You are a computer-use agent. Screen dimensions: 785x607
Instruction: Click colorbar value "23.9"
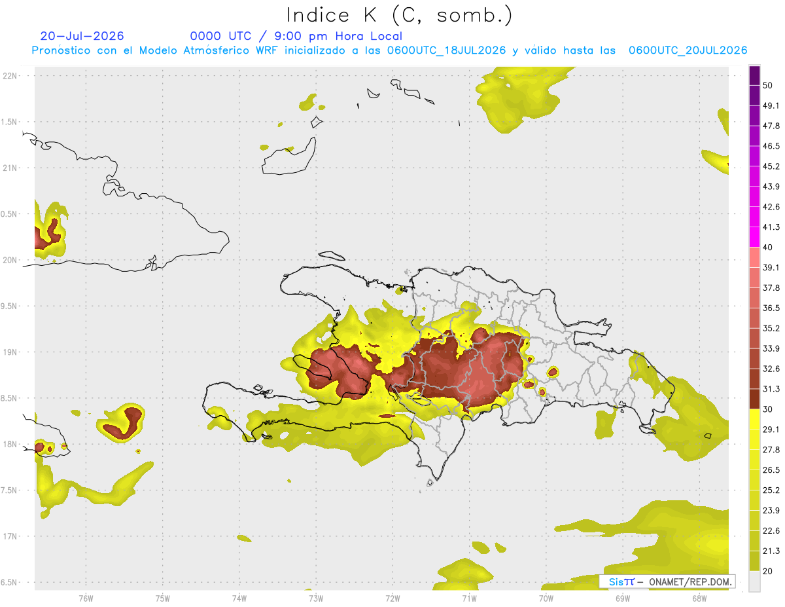tap(771, 510)
